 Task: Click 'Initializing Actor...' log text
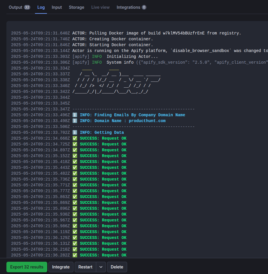(132, 57)
